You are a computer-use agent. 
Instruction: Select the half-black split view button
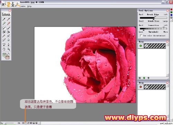31,123
